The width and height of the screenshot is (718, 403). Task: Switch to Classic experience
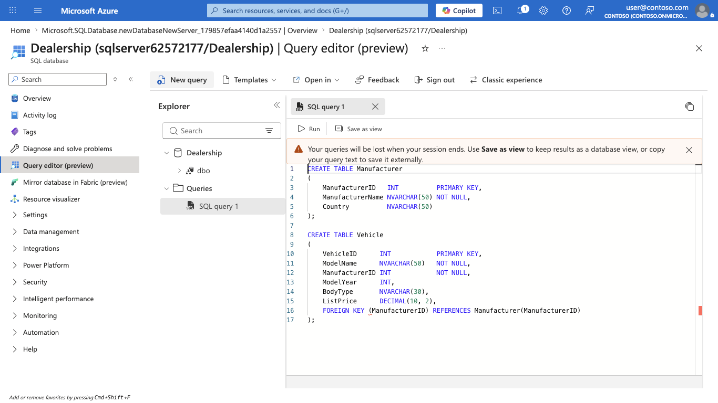tap(506, 80)
